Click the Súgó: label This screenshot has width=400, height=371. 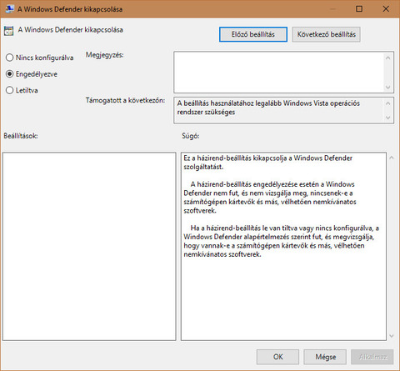pyautogui.click(x=191, y=136)
